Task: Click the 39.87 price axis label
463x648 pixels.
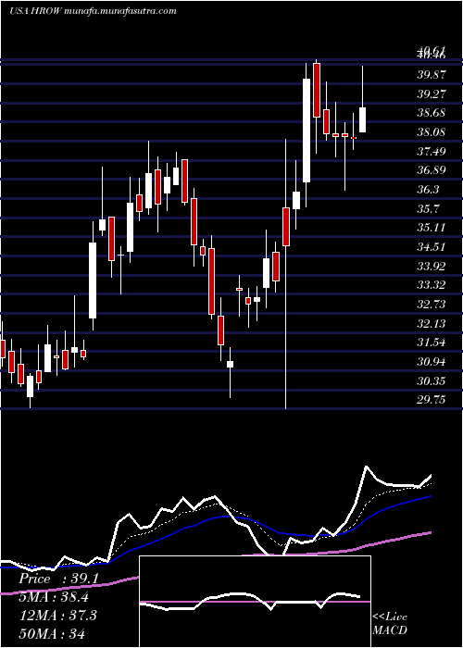Action: (432, 75)
